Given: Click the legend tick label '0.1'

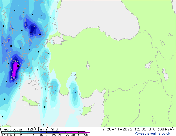Looking at the screenshot, I should tap(3, 135).
